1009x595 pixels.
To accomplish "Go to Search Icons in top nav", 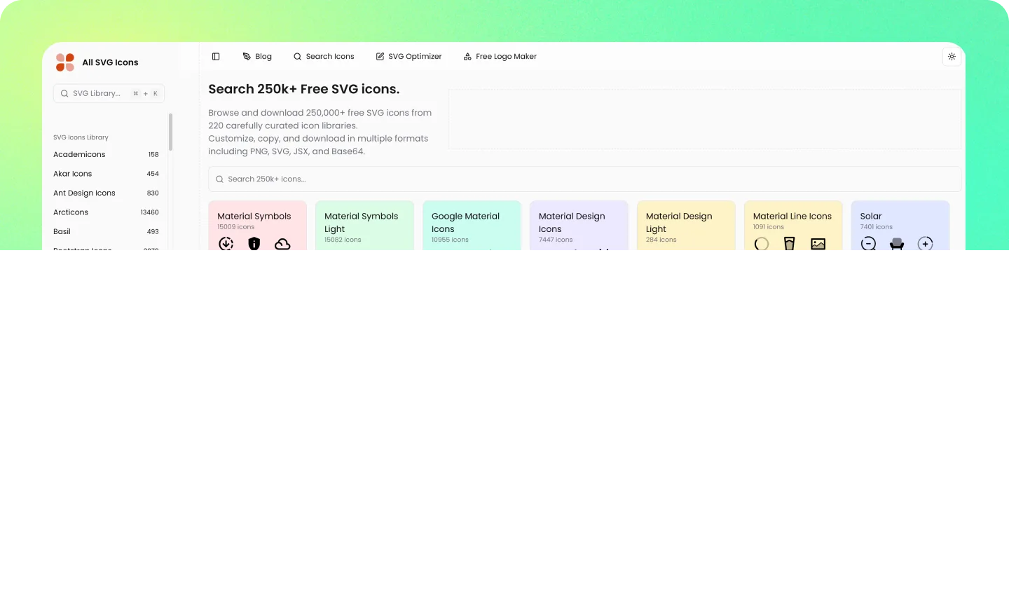I will pos(324,57).
